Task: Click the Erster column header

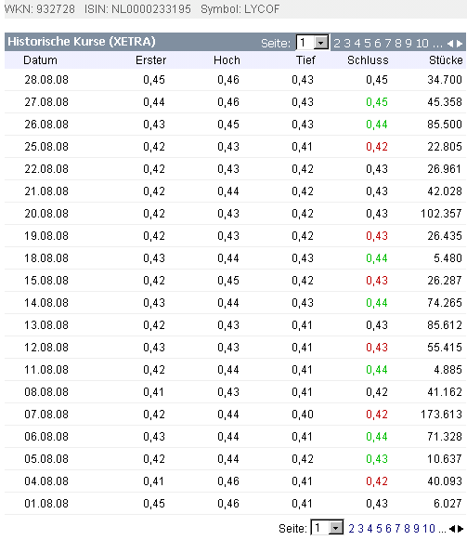Action: 150,60
